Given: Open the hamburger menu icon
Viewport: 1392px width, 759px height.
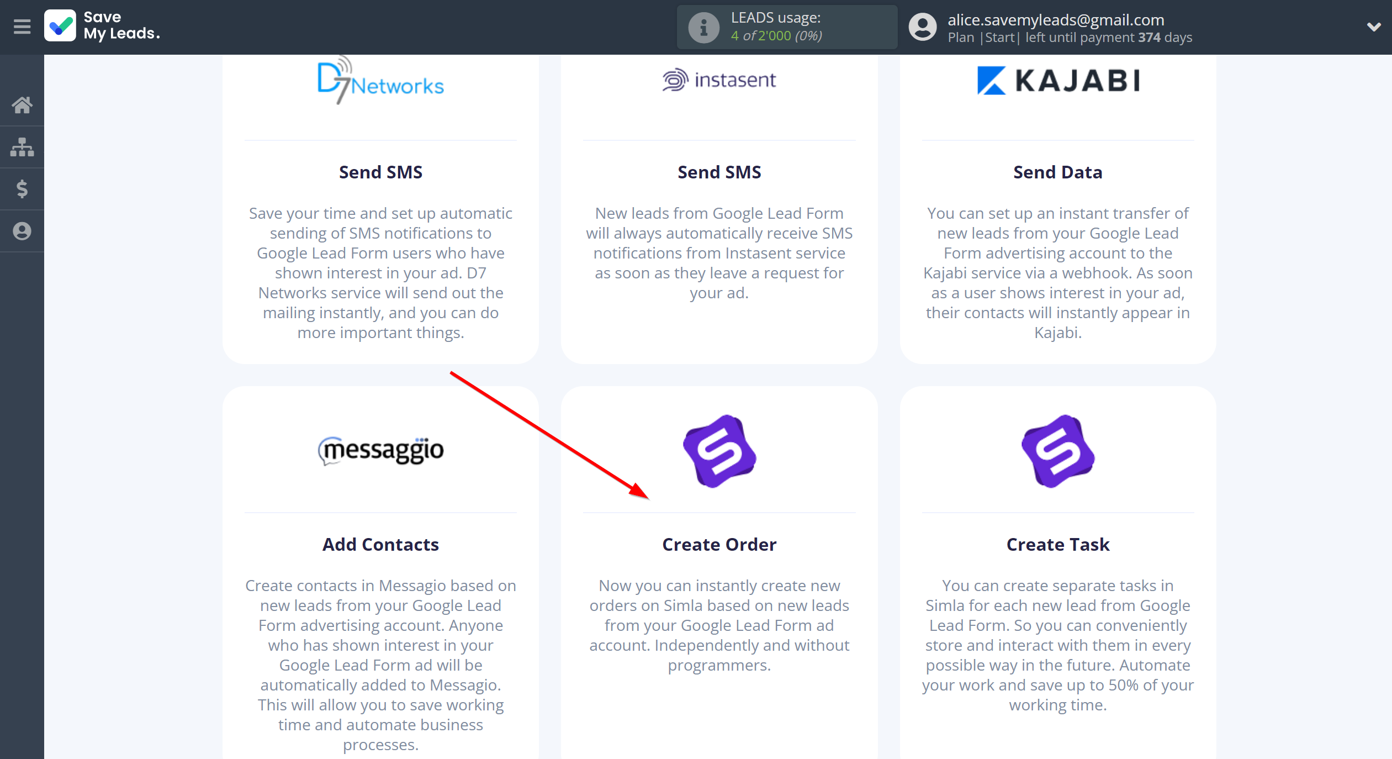Looking at the screenshot, I should coord(22,27).
